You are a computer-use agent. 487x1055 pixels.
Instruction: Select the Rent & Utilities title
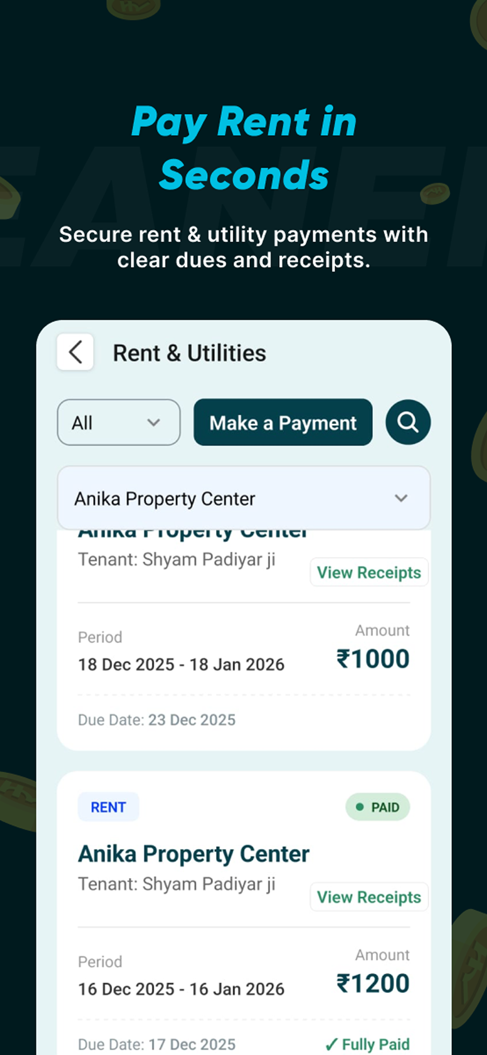click(x=189, y=352)
